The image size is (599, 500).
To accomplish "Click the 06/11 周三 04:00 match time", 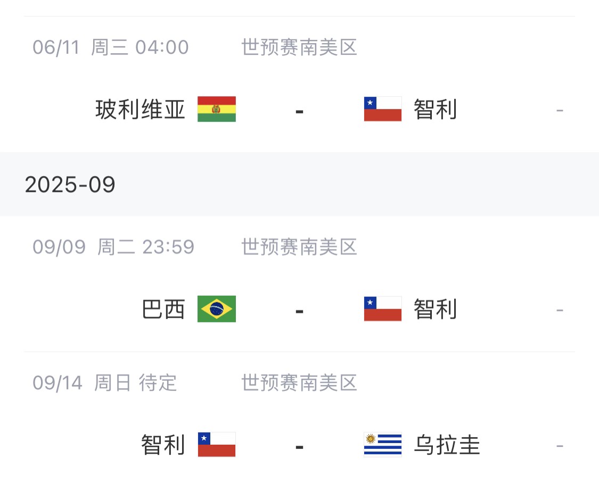I will 111,47.
